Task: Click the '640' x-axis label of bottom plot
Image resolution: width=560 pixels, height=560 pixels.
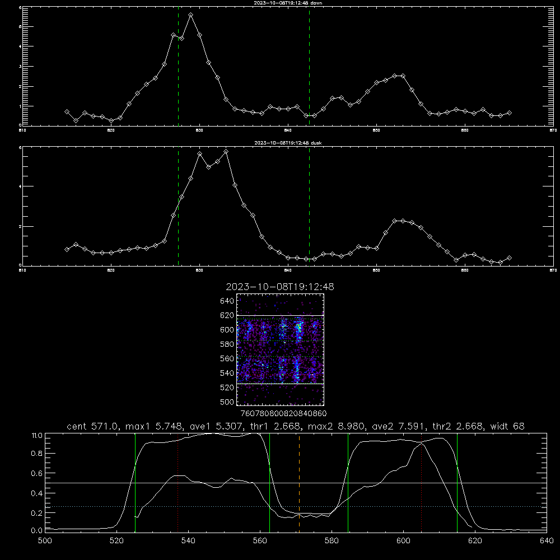Action: click(547, 541)
